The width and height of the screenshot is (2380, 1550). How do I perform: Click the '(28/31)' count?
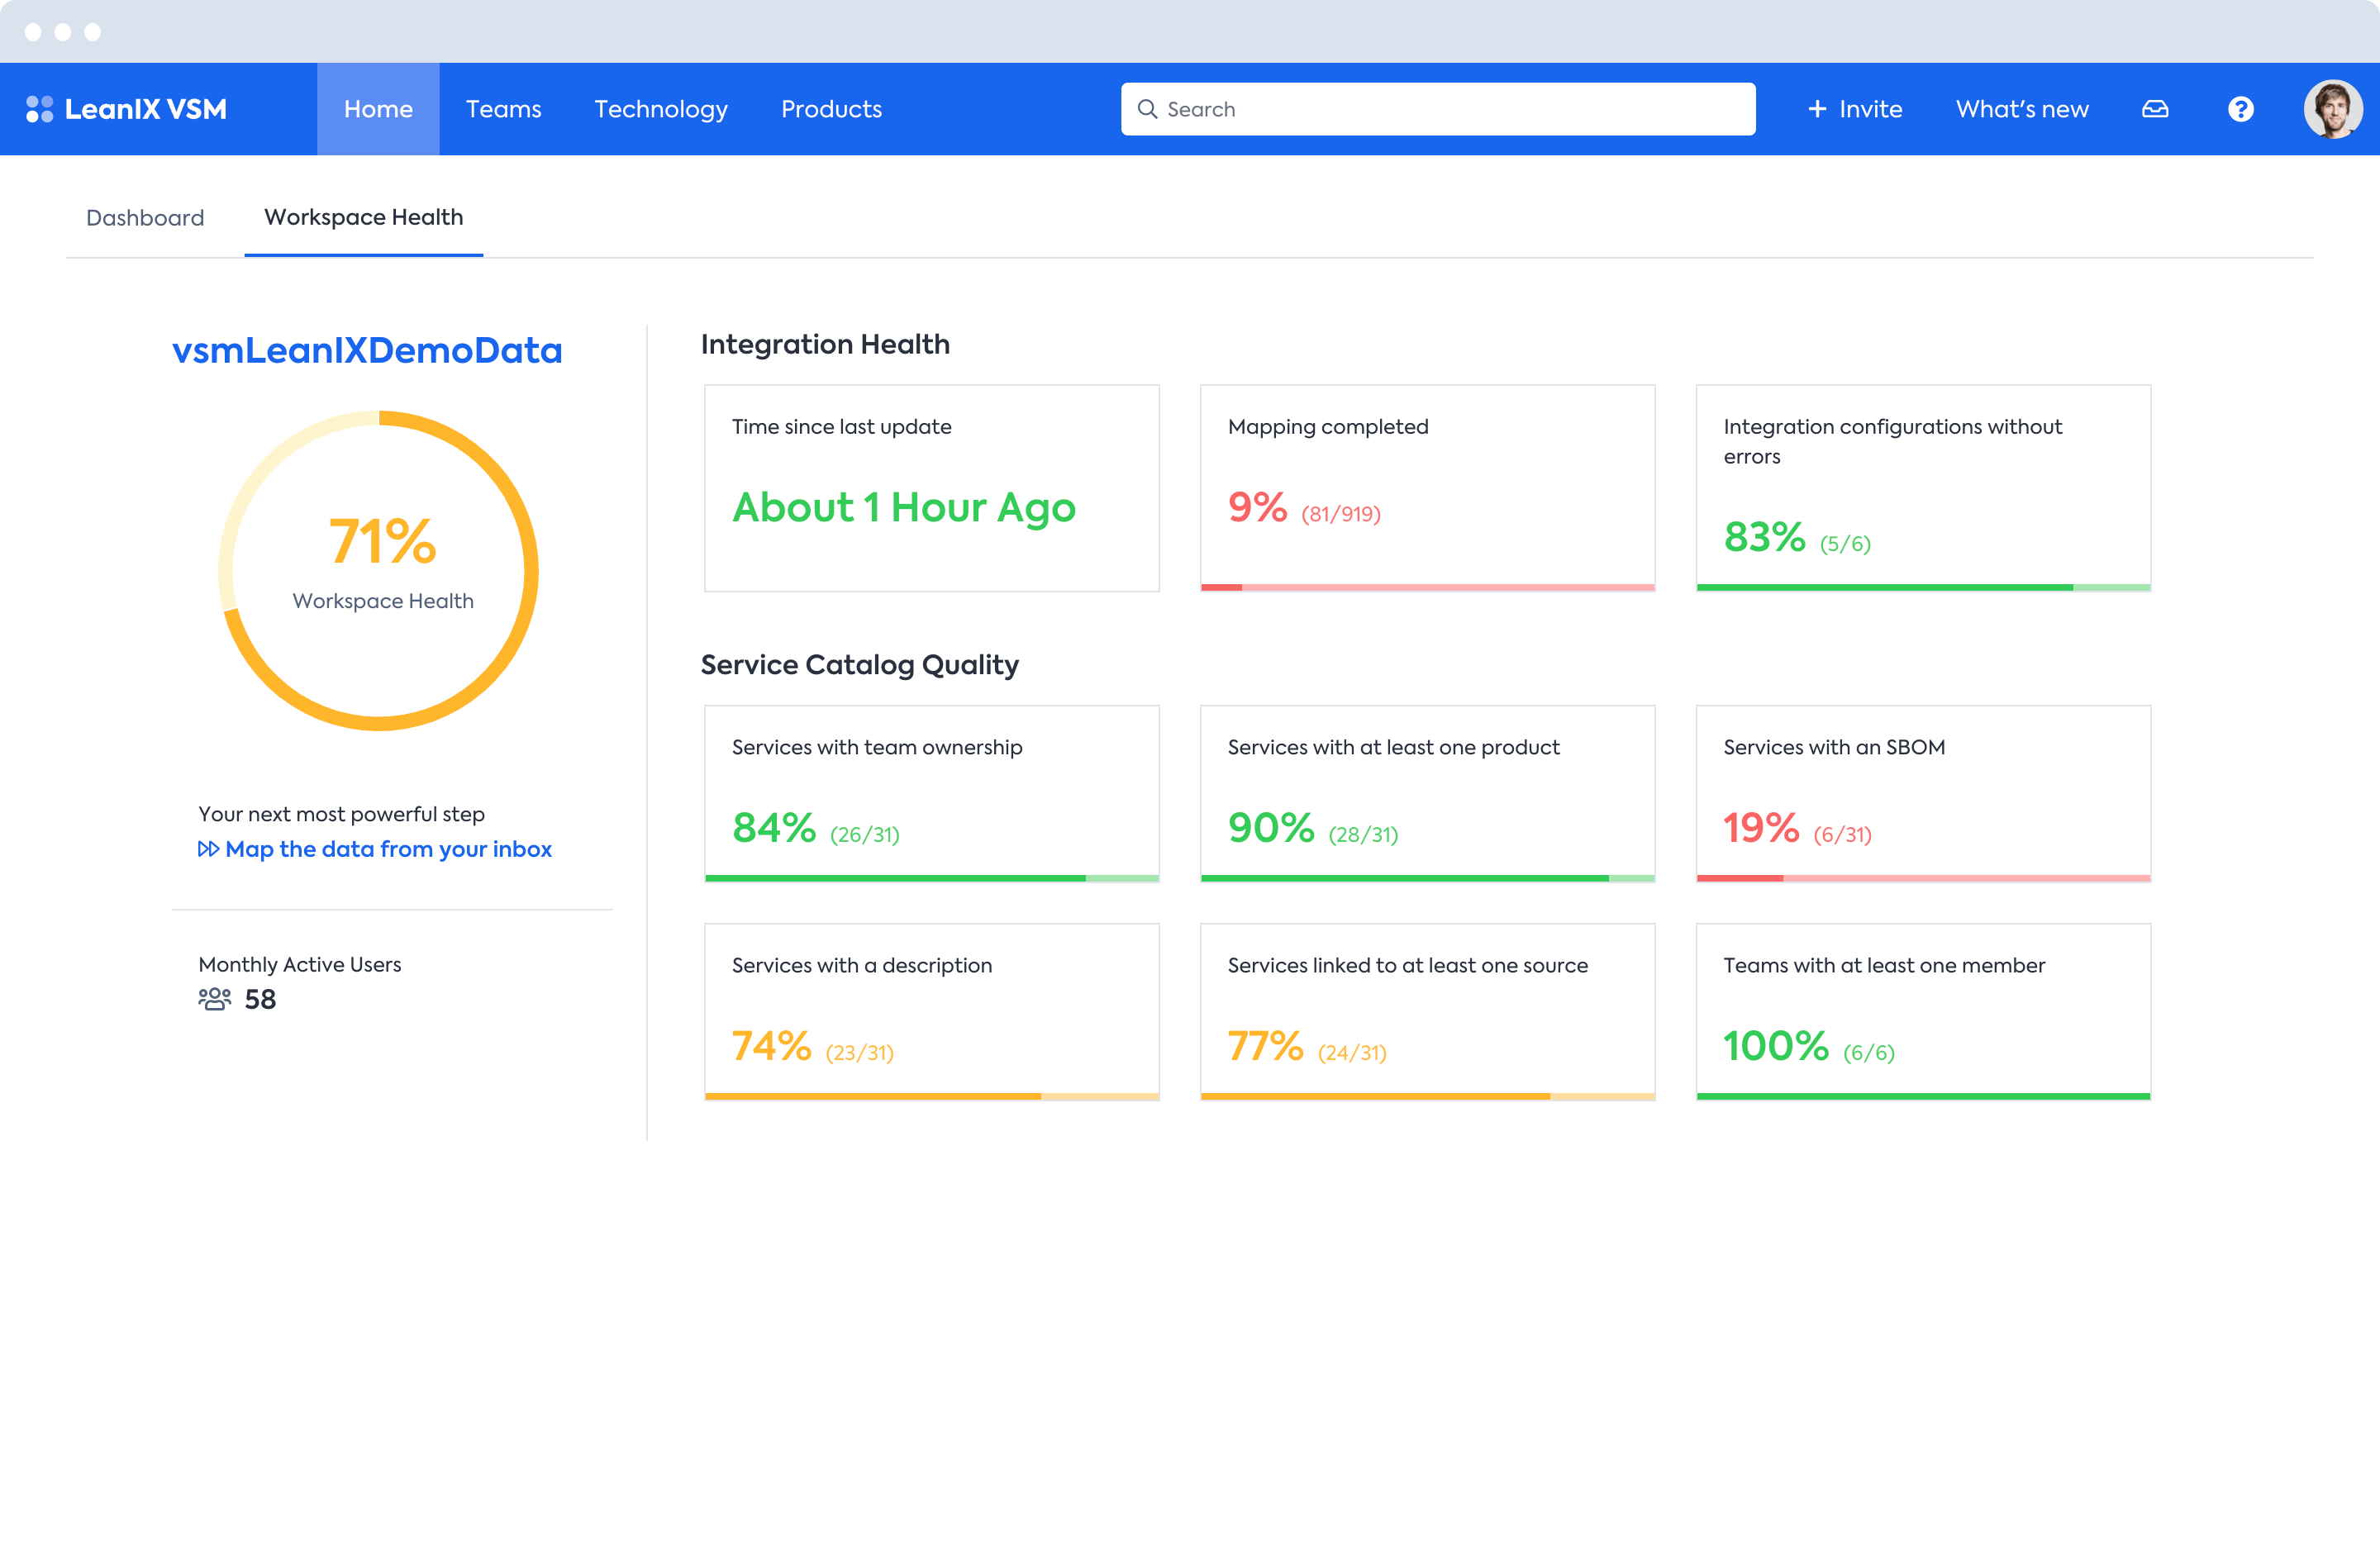1363,835
